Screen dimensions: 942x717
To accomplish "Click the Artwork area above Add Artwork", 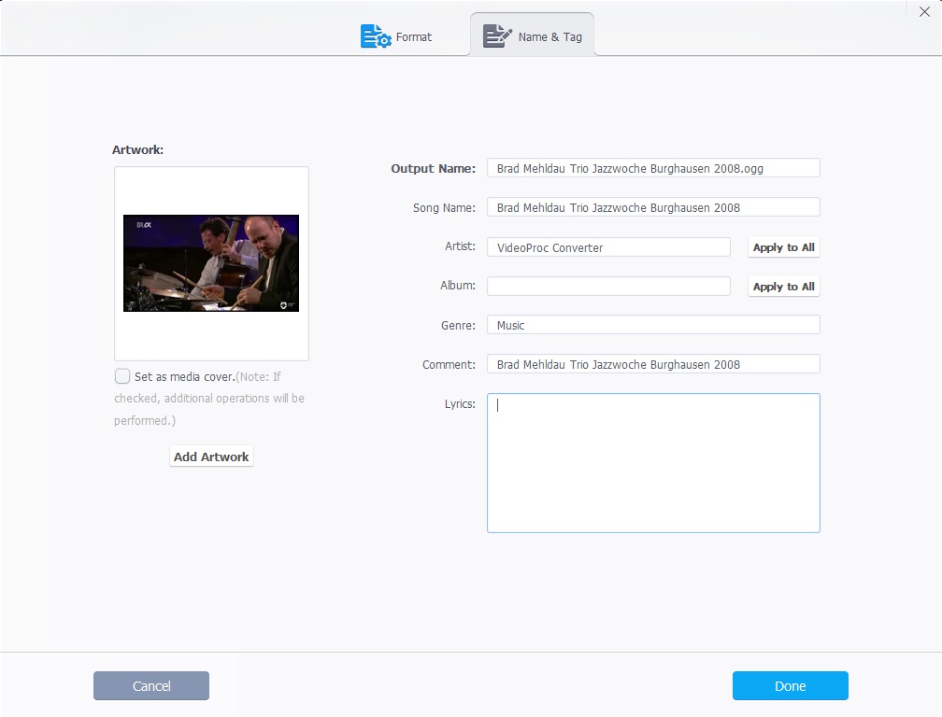I will pos(210,262).
